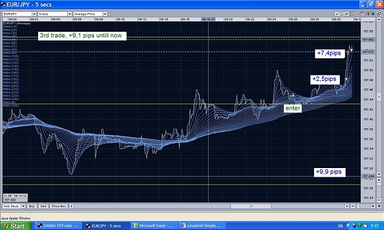Click vertical zoom minus button
Screen dimensions: 384x230
point(379,200)
